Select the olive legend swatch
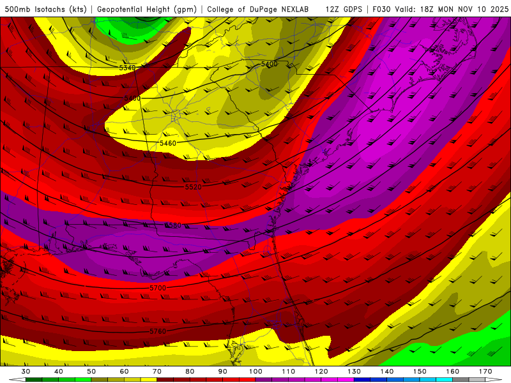 (x=100, y=380)
